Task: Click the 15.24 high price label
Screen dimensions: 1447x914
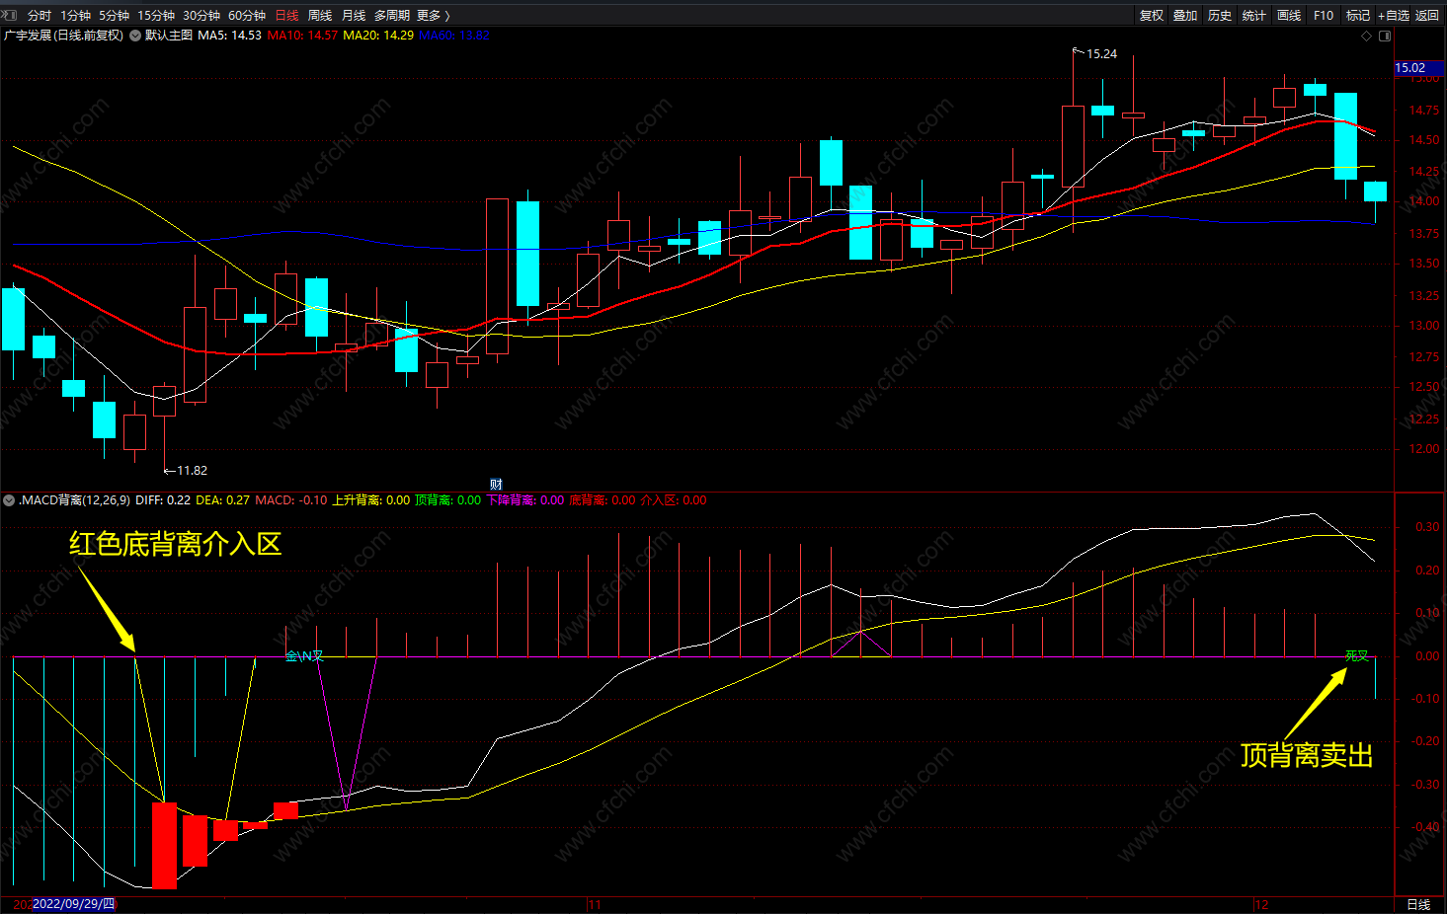Action: click(1102, 54)
